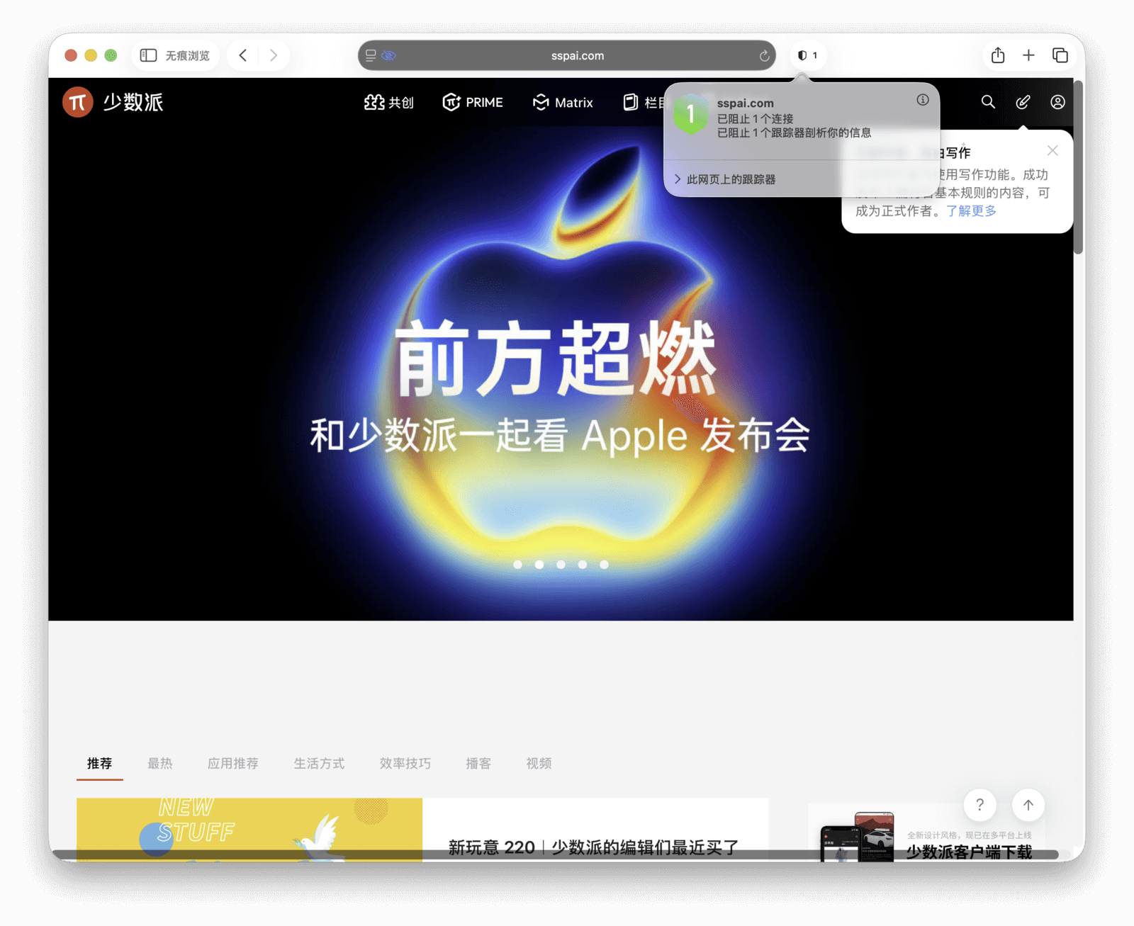Open the PRIME navigation item
The image size is (1134, 926).
473,103
